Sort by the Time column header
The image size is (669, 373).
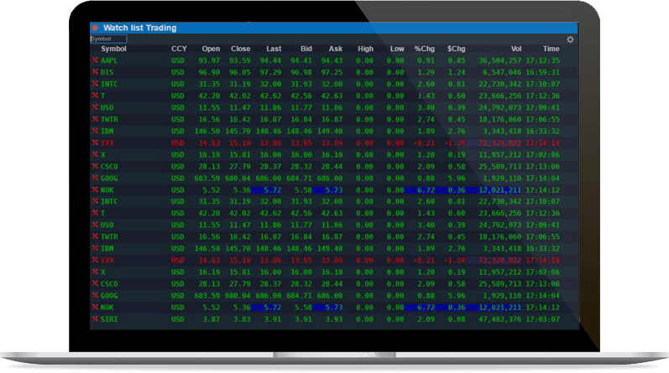pyautogui.click(x=551, y=49)
